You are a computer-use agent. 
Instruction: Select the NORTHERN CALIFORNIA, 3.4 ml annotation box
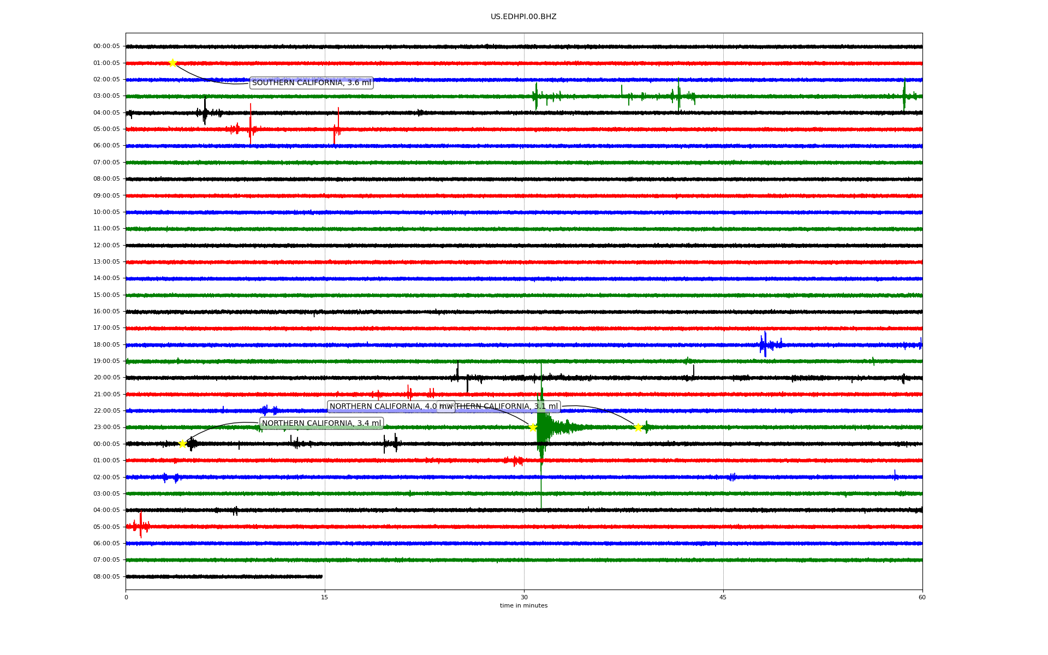[x=321, y=424]
